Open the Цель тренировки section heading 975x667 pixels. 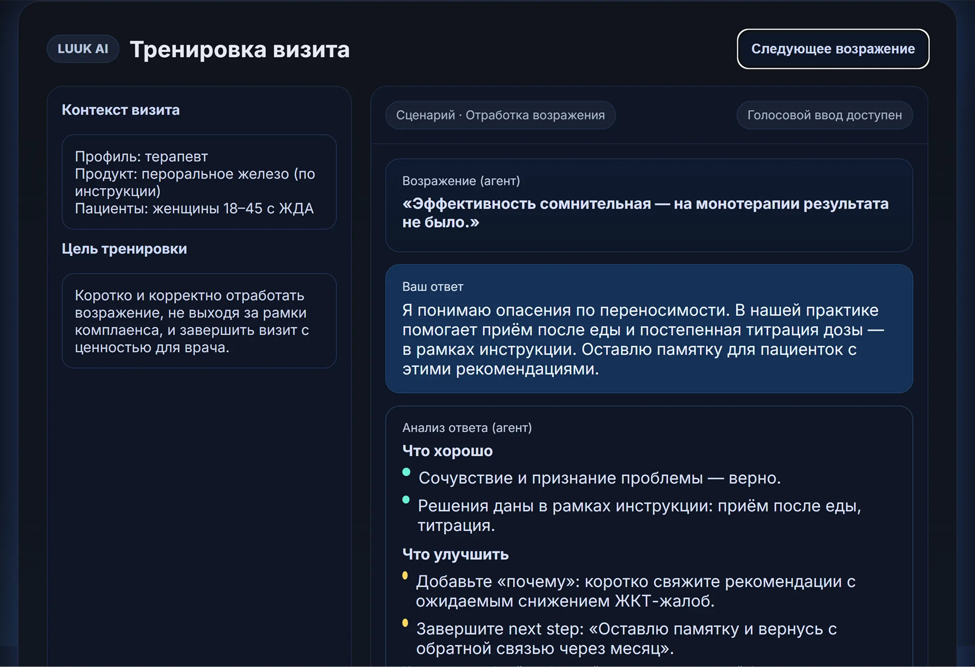[124, 249]
